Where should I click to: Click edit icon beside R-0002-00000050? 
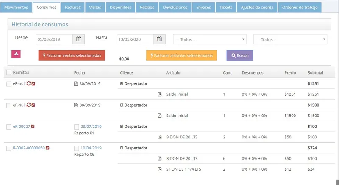click(47, 148)
